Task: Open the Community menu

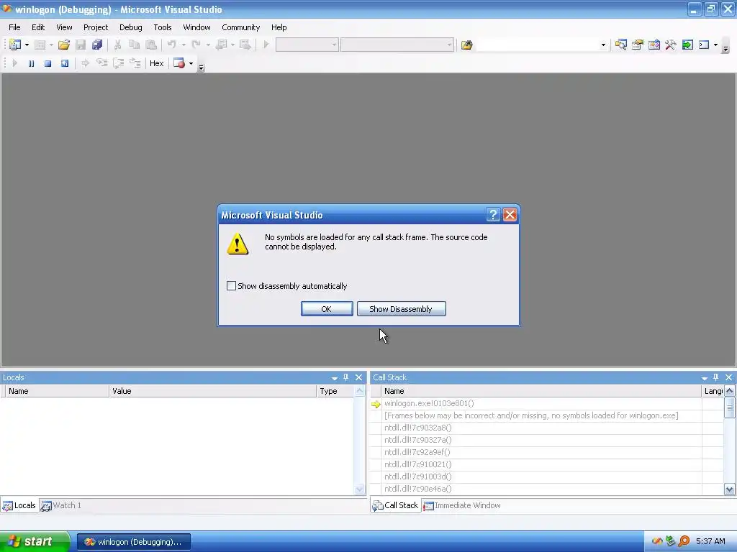Action: pyautogui.click(x=240, y=27)
